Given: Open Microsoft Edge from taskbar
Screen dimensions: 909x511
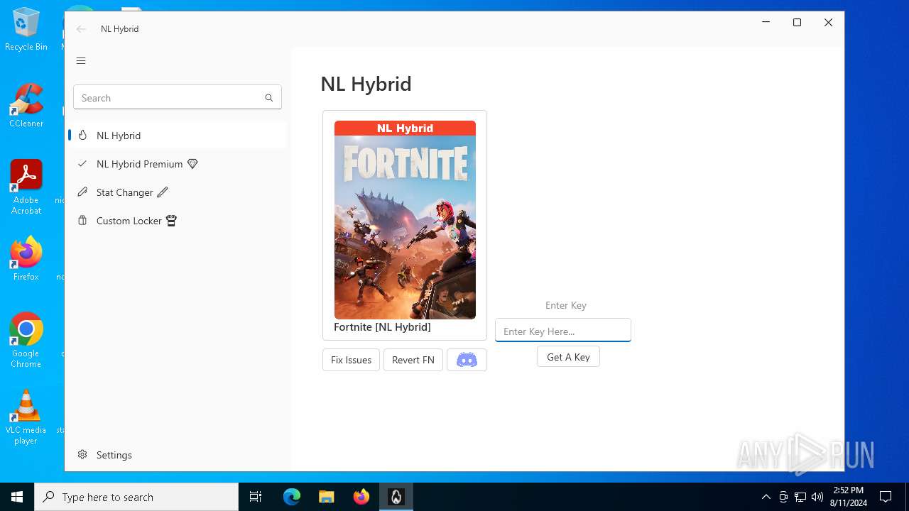Looking at the screenshot, I should [x=292, y=497].
